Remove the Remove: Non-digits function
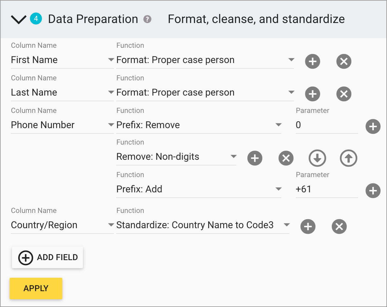The image size is (387, 307). [286, 158]
